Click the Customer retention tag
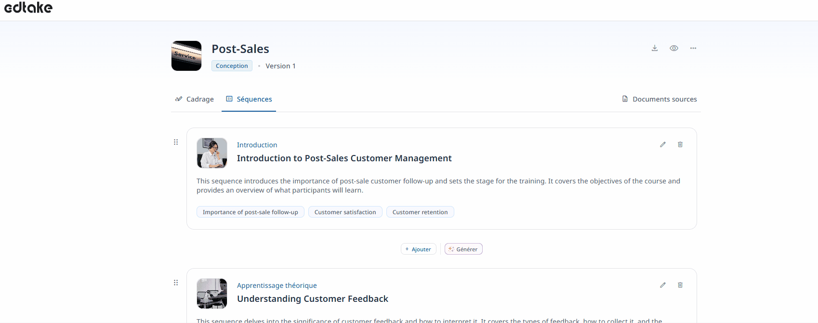This screenshot has width=818, height=323. [x=420, y=212]
